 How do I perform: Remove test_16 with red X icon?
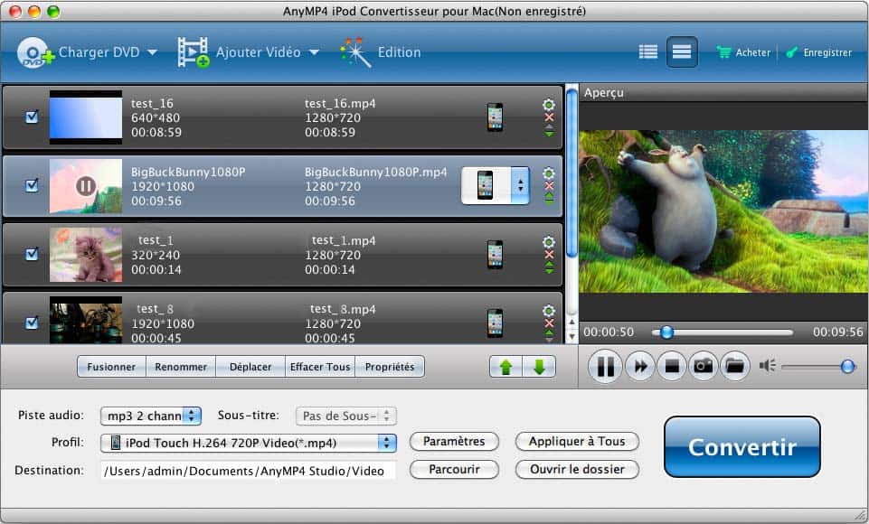pyautogui.click(x=549, y=117)
